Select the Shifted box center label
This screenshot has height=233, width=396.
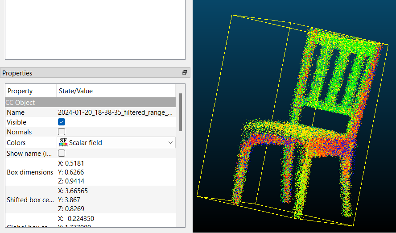30,200
